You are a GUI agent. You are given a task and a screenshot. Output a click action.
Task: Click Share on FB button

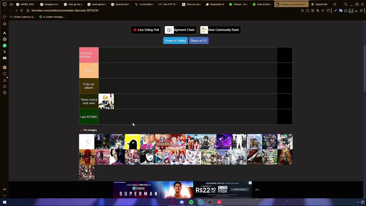coord(198,41)
